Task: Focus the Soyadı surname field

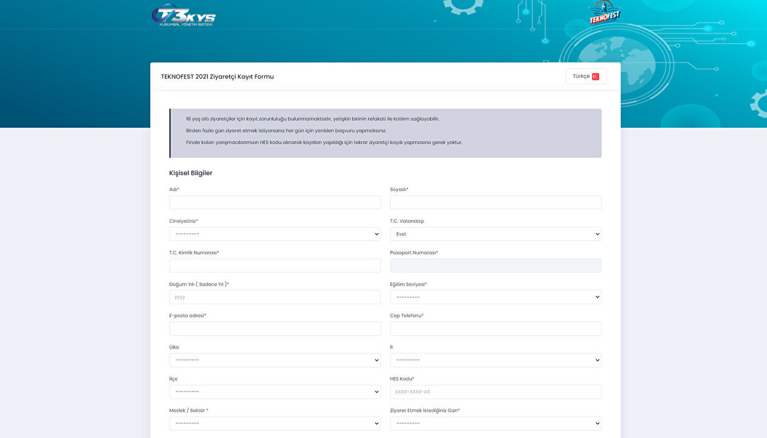Action: tap(495, 202)
